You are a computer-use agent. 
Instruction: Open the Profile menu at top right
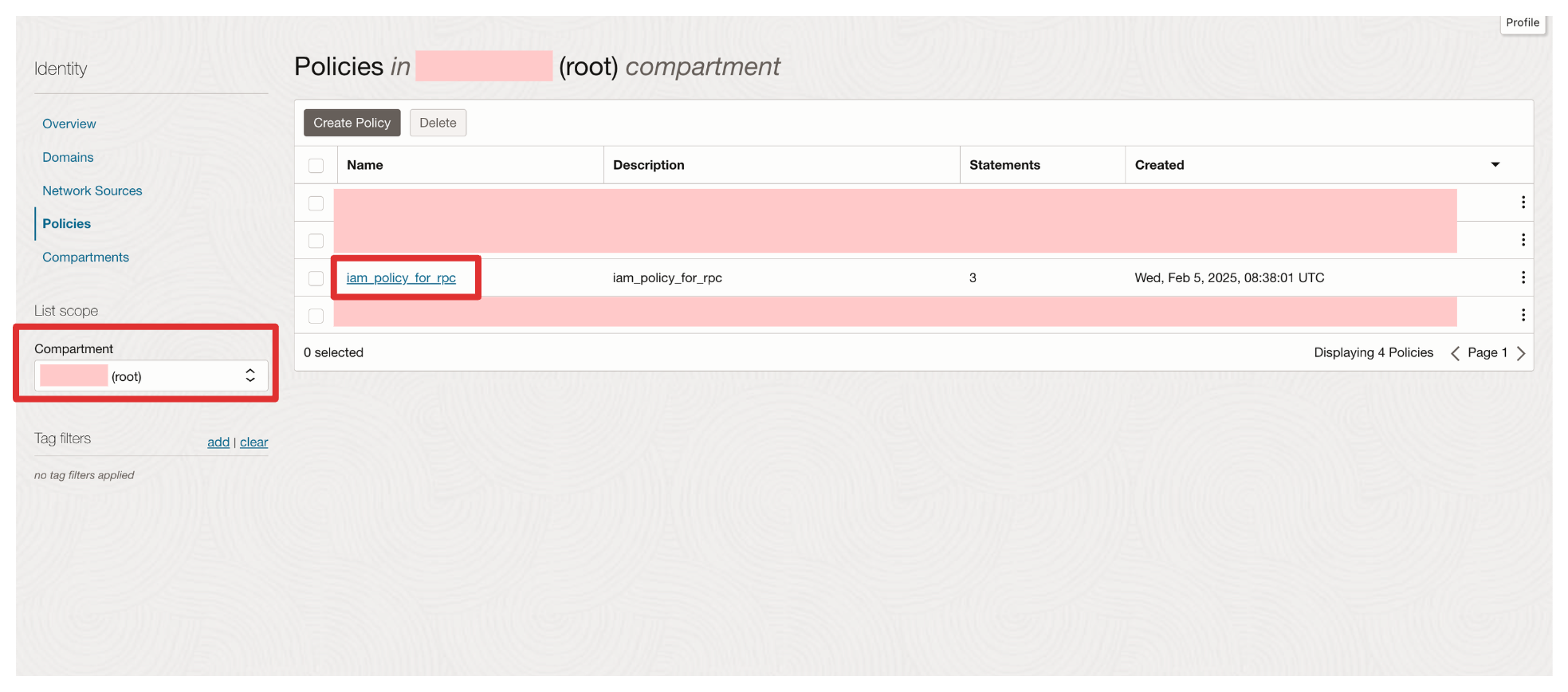coord(1522,23)
